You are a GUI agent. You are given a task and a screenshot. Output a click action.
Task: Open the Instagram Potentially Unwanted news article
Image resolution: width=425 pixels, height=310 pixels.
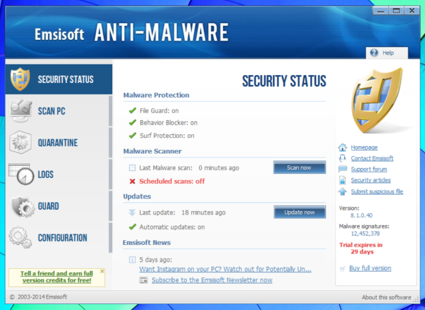click(x=224, y=270)
